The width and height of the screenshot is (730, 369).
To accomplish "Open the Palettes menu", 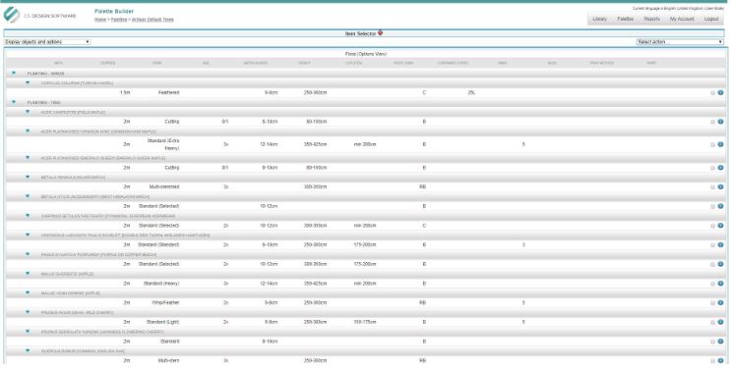I will coord(626,19).
